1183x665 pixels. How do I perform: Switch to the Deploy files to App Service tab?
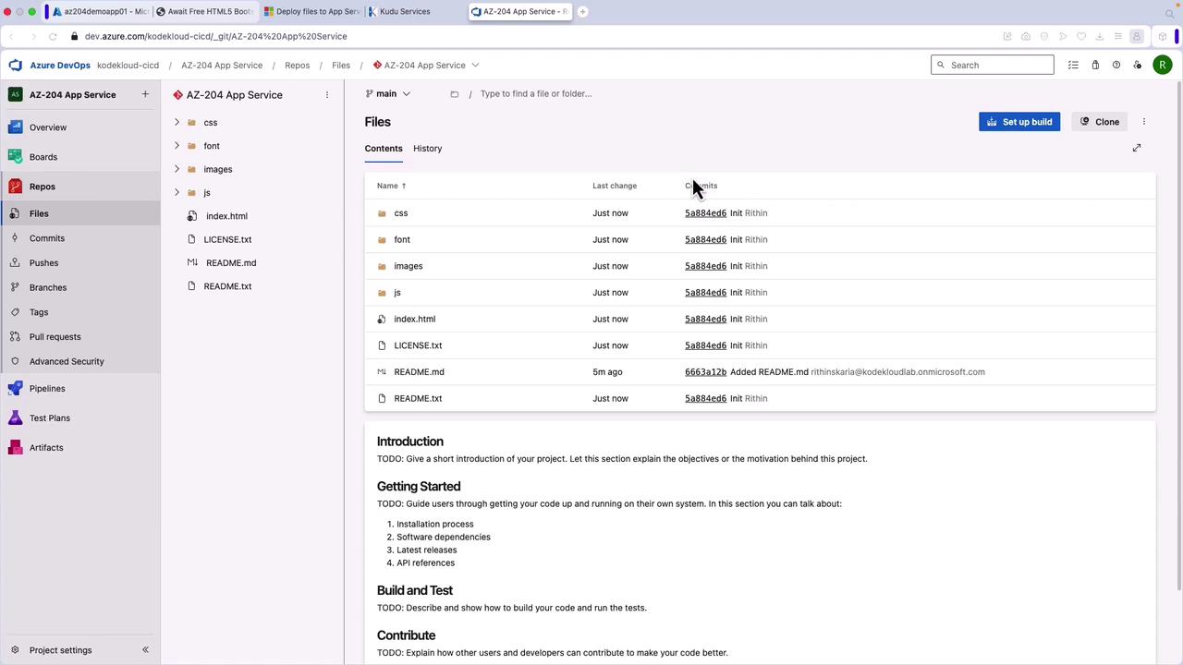coord(312,12)
